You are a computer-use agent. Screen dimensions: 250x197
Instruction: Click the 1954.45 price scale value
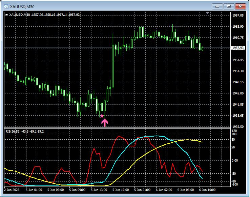click(x=238, y=60)
